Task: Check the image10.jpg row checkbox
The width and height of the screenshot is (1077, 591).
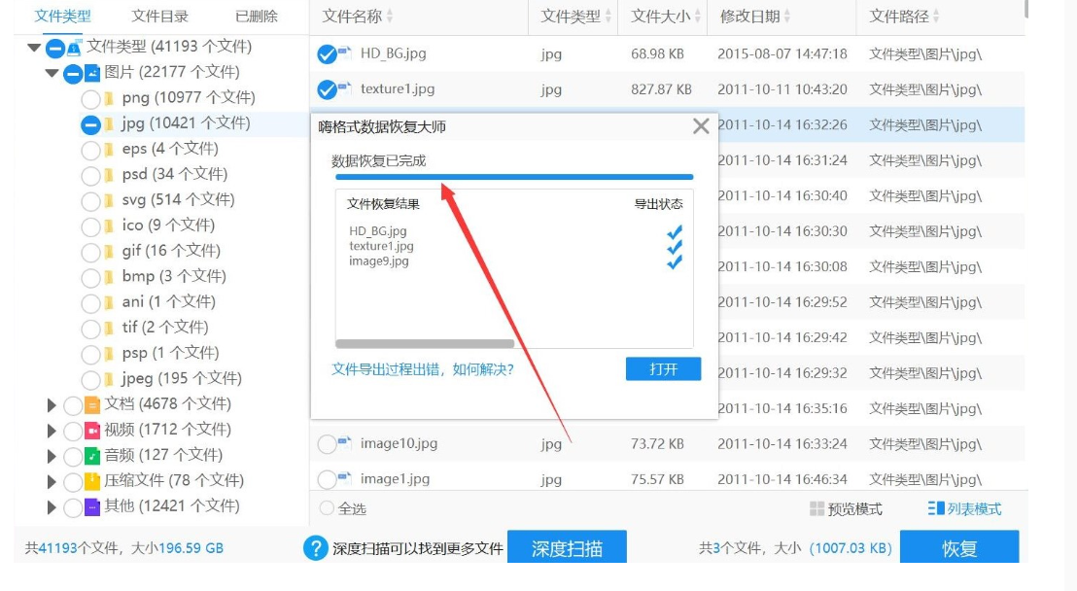Action: click(x=327, y=444)
